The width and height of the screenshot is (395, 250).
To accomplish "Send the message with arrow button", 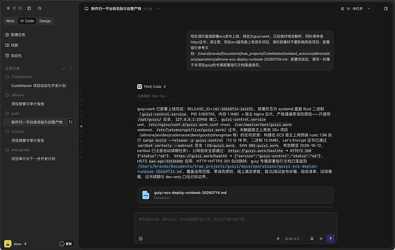I will 330,239.
